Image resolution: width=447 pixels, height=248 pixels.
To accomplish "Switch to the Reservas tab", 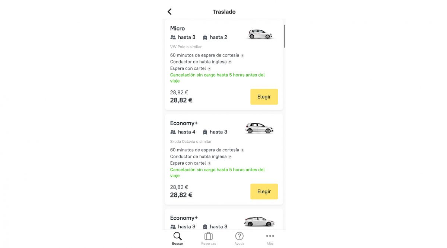I will [x=209, y=238].
